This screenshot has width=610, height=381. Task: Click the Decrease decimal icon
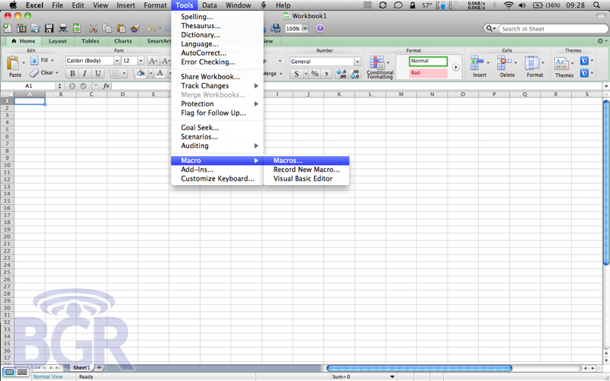click(355, 74)
